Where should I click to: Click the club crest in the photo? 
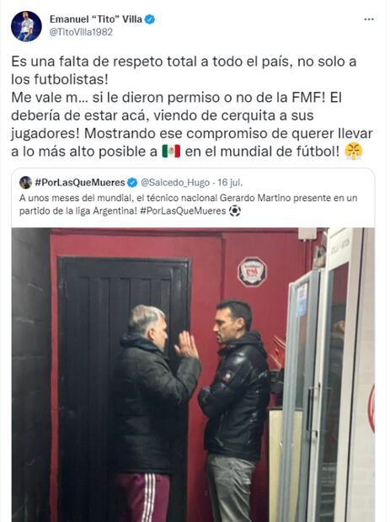252,272
